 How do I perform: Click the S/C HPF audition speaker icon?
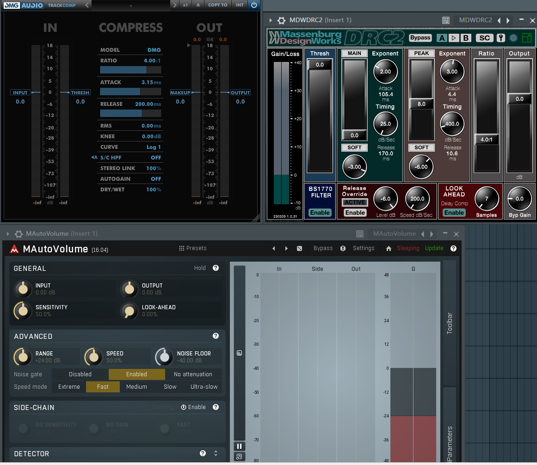click(x=94, y=158)
